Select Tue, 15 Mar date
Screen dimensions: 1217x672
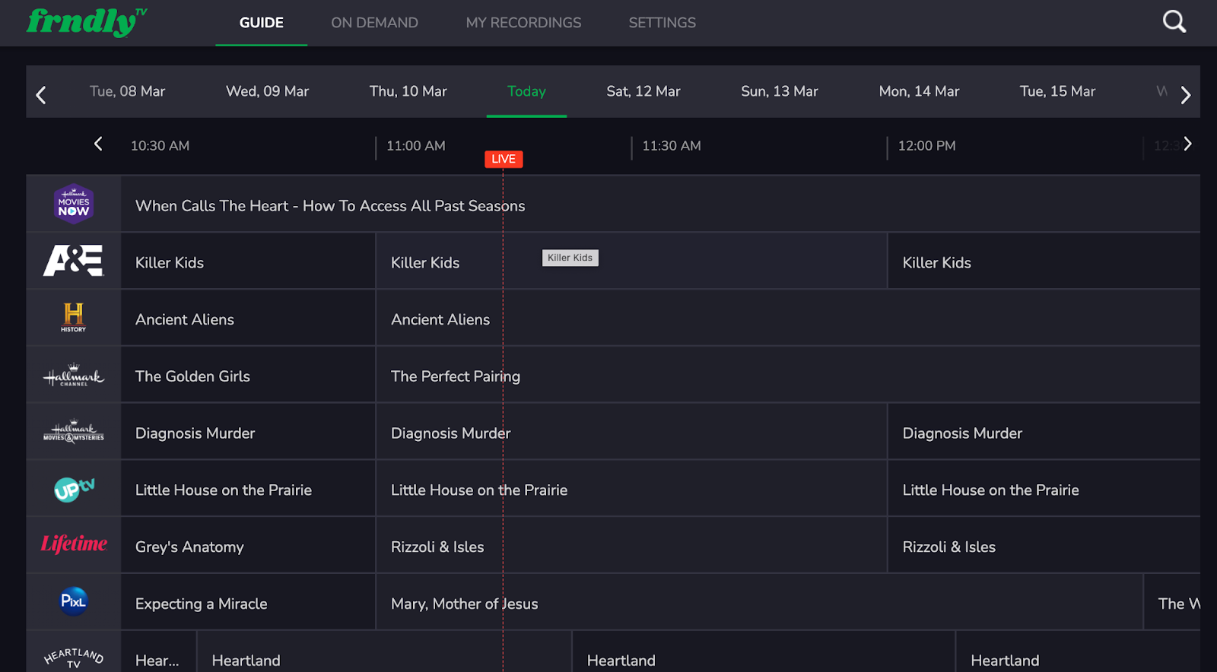pyautogui.click(x=1057, y=91)
